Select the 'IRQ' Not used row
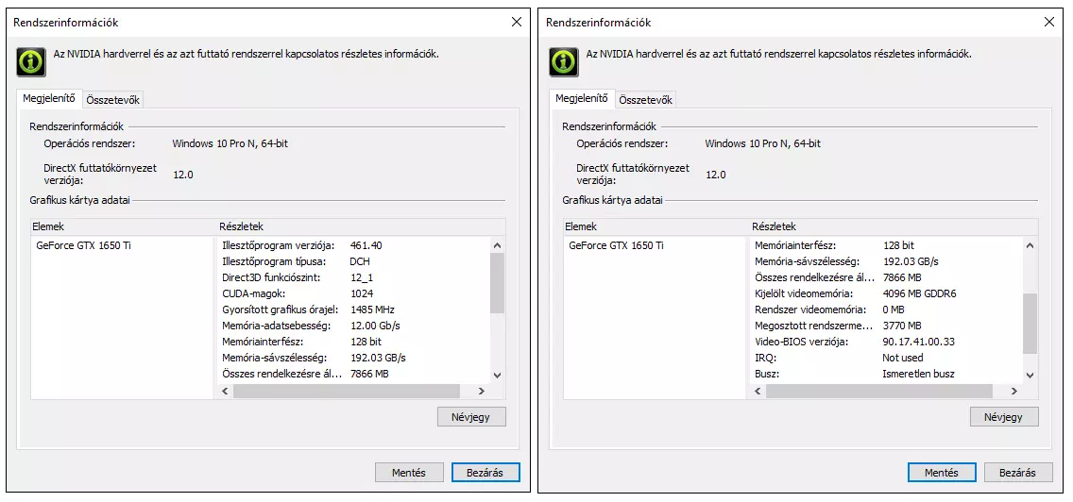The width and height of the screenshot is (1073, 502). 886,358
